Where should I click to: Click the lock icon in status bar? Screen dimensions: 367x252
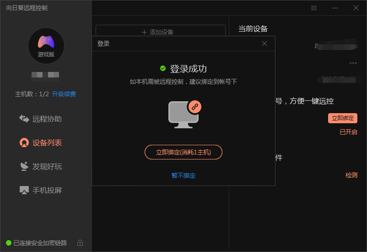(x=80, y=243)
